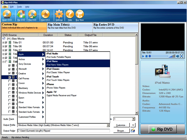Viewport: 187px width, 140px height.
Task: Select iPhone Video Players profile
Action: point(78,86)
